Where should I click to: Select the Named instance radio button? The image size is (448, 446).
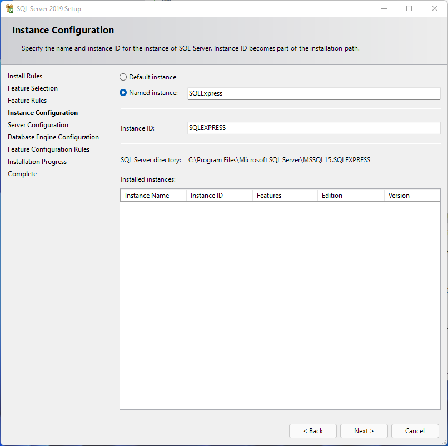click(123, 93)
